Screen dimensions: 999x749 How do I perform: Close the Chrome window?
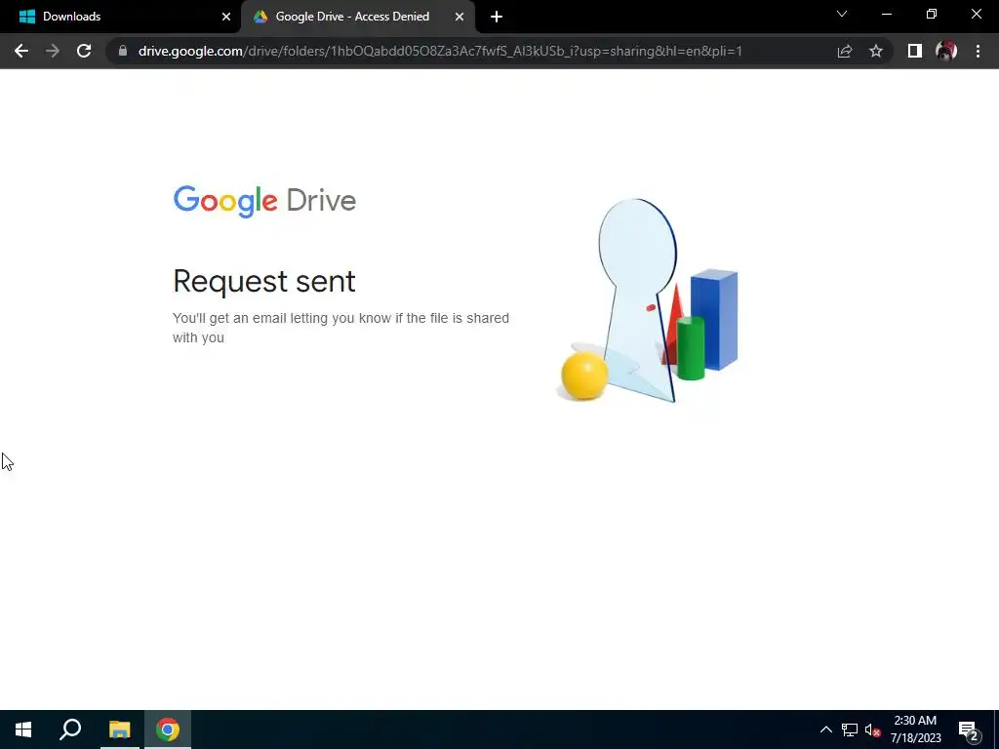976,14
